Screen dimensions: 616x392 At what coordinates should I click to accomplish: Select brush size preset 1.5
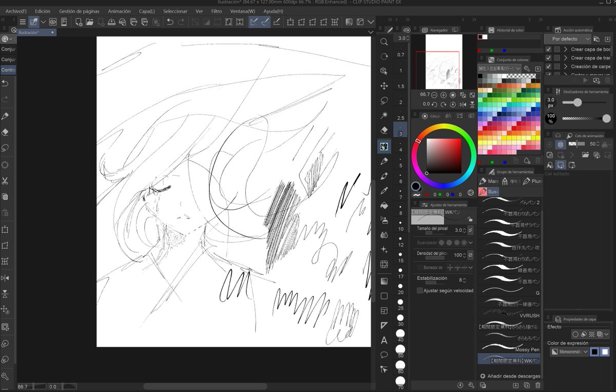tap(400, 83)
